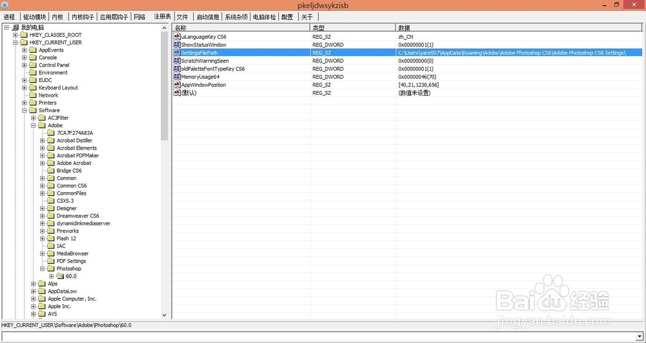Click the tree scrollbar up arrow
The image size is (646, 343).
coord(164,28)
